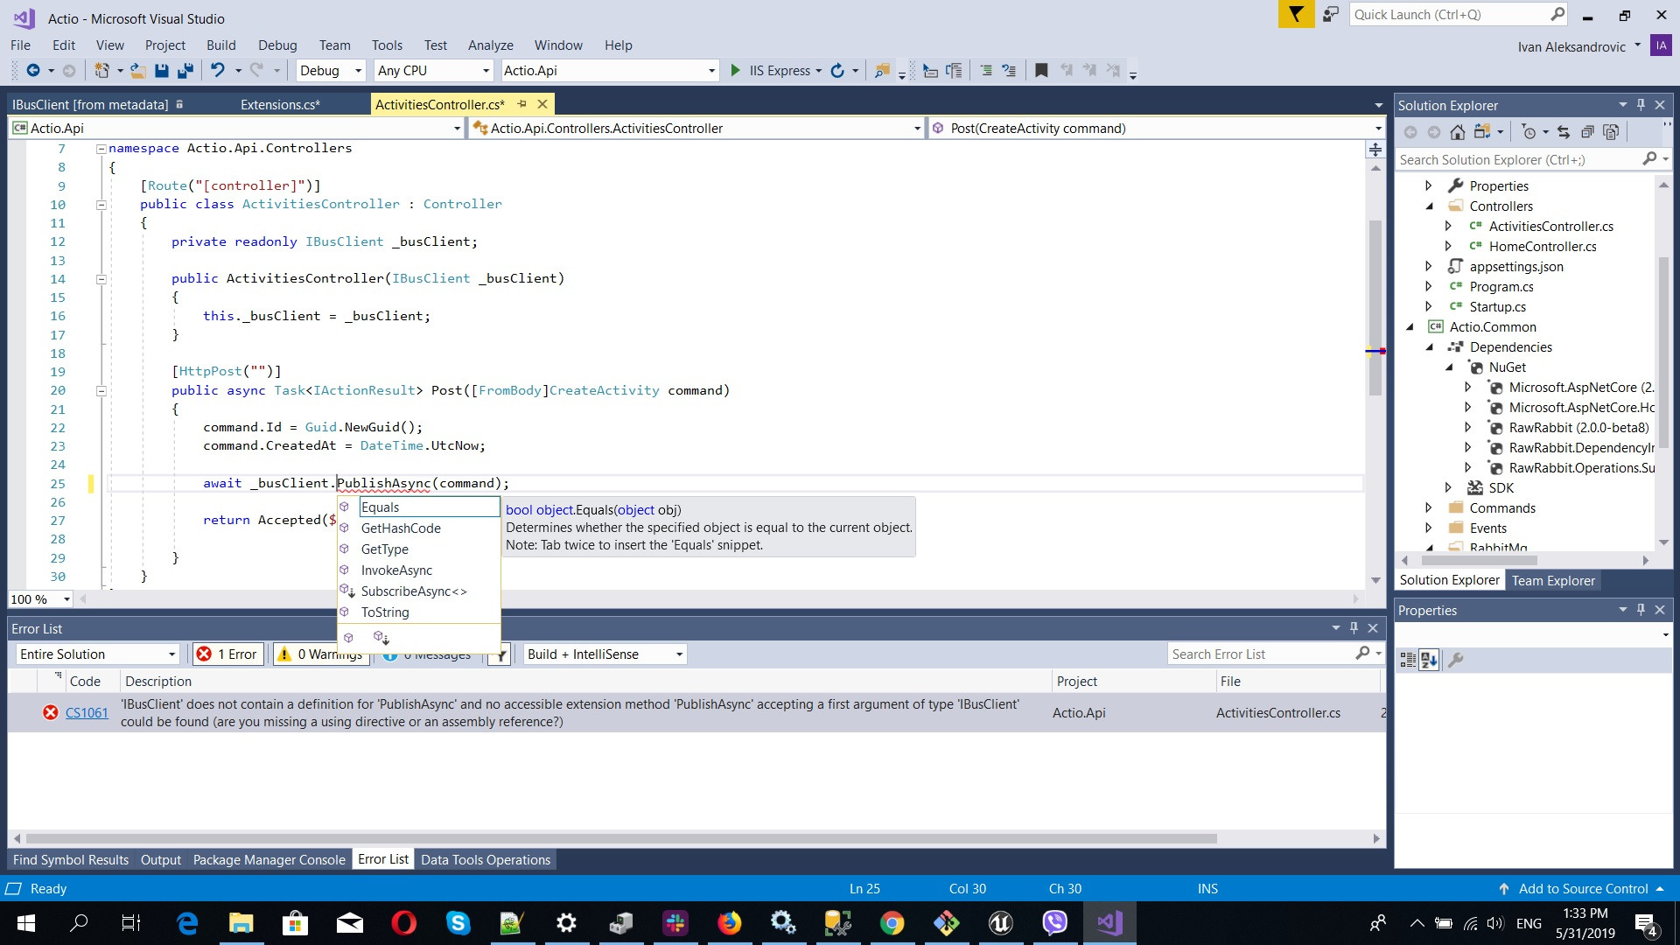Screen dimensions: 1680x945
Task: Click the Undo toolbar icon
Action: tap(218, 71)
